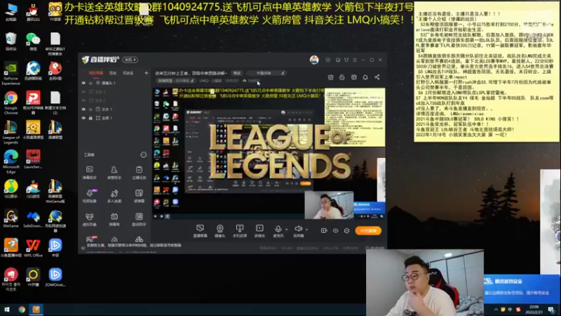Click the notification bell icon above preview
Image resolution: width=561 pixels, height=316 pixels.
coord(365,77)
